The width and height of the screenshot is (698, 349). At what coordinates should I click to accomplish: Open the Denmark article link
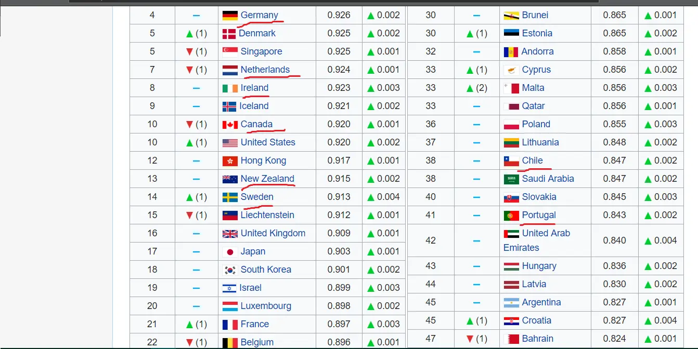pyautogui.click(x=257, y=33)
